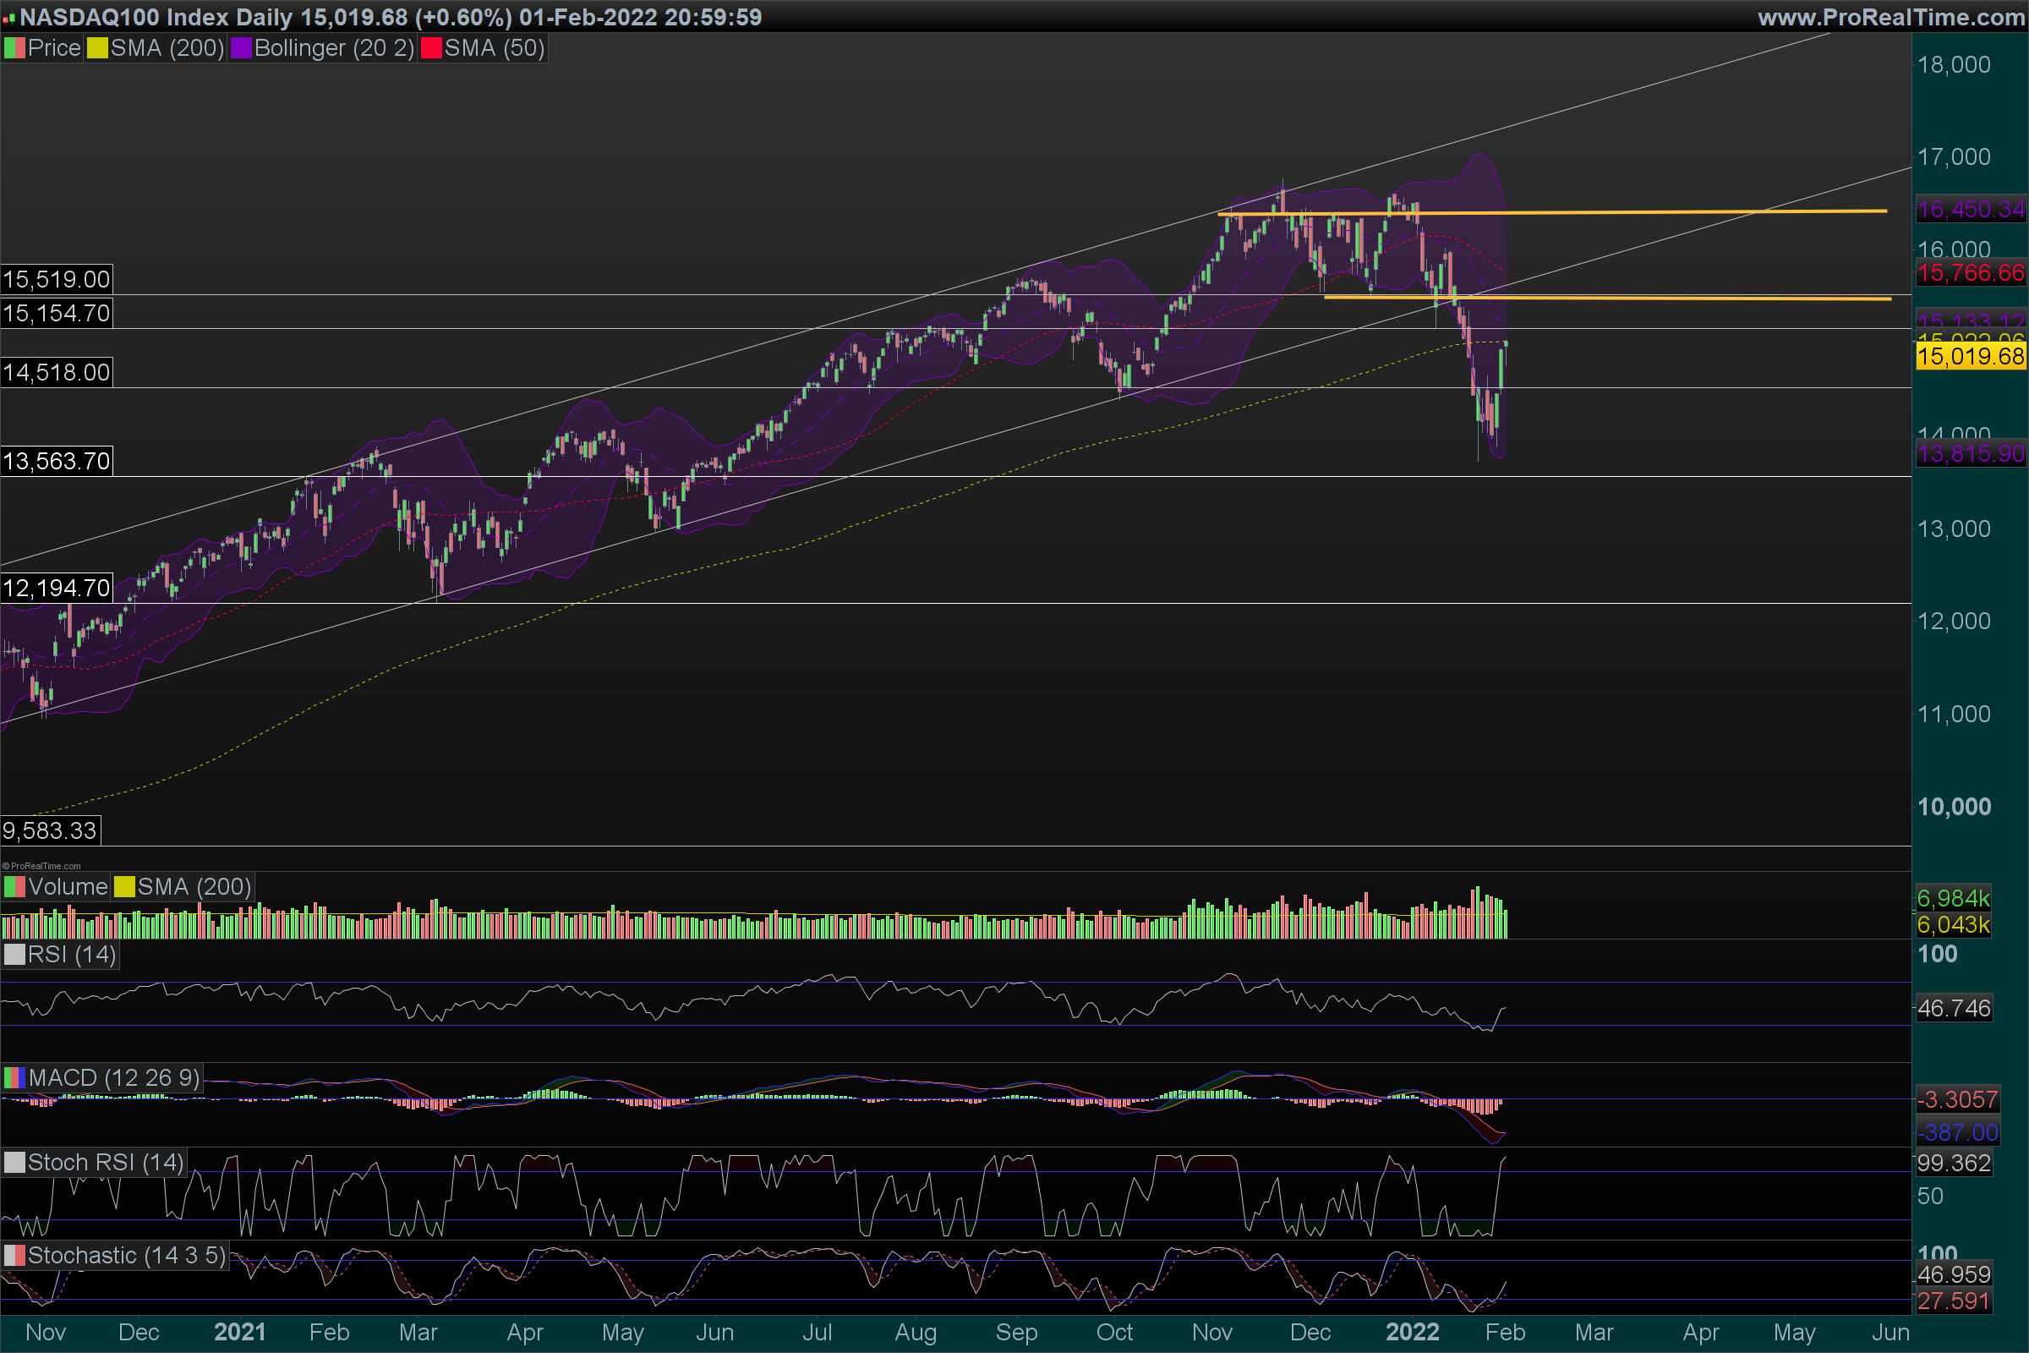Viewport: 2029px width, 1353px height.
Task: Open the www.ProRealTime.com link
Action: (1890, 17)
